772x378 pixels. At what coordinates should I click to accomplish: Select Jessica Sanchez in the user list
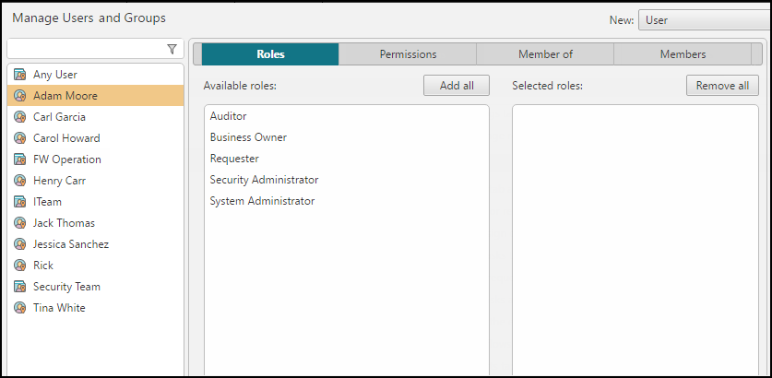tap(71, 244)
